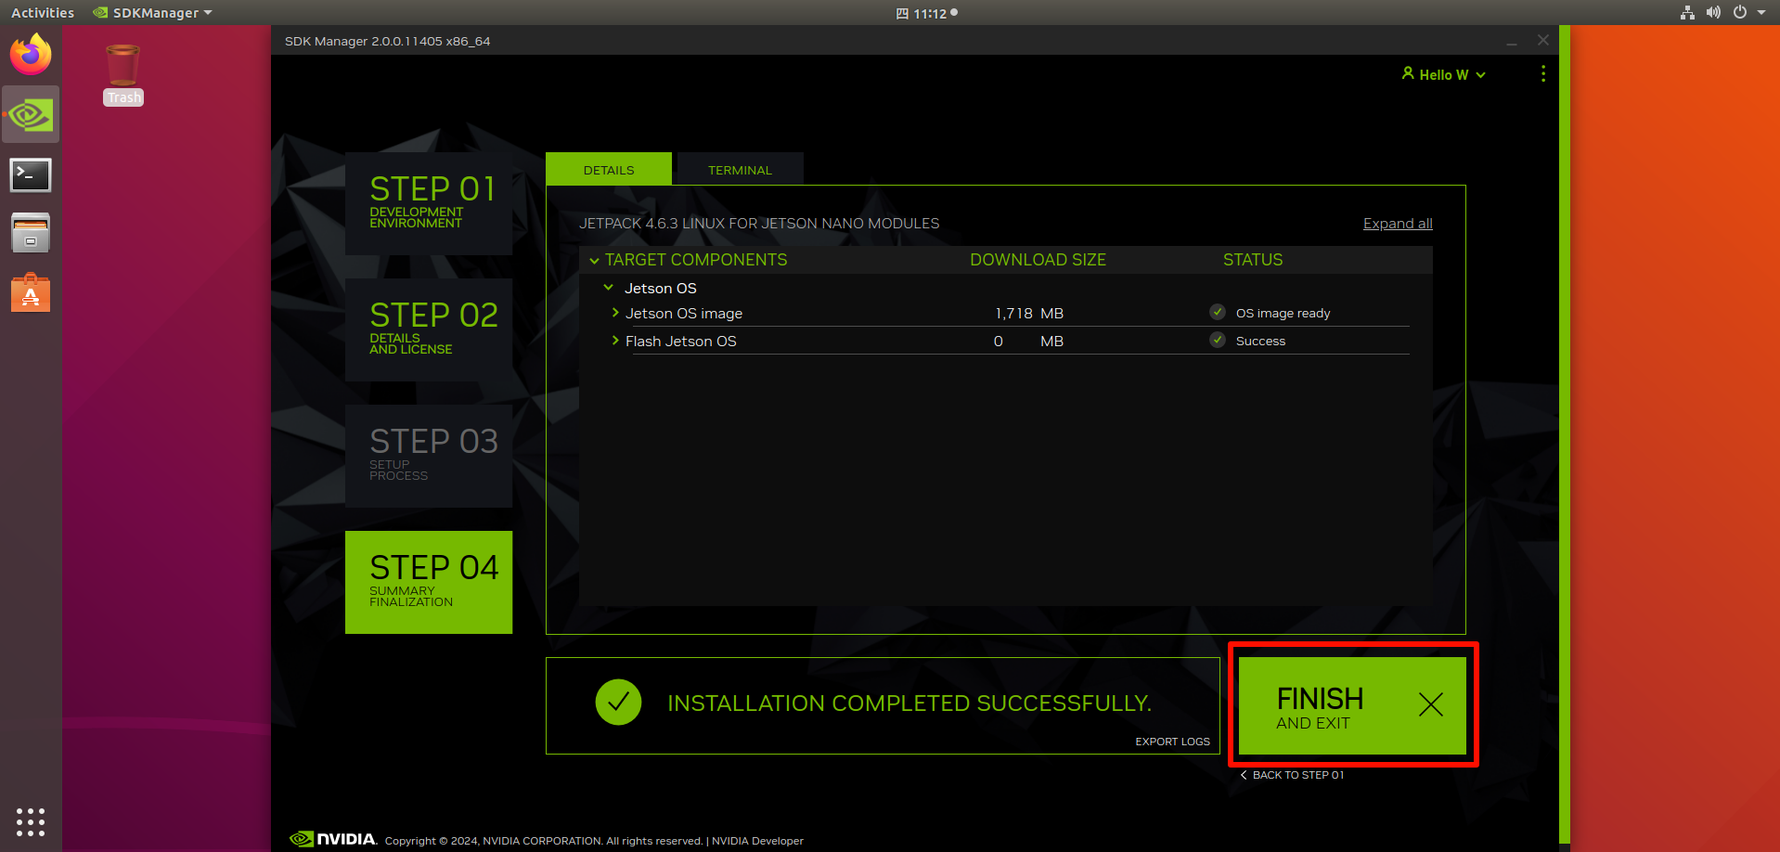Open Firefox from the dock
Screen dimensions: 1780x852
tap(31, 55)
